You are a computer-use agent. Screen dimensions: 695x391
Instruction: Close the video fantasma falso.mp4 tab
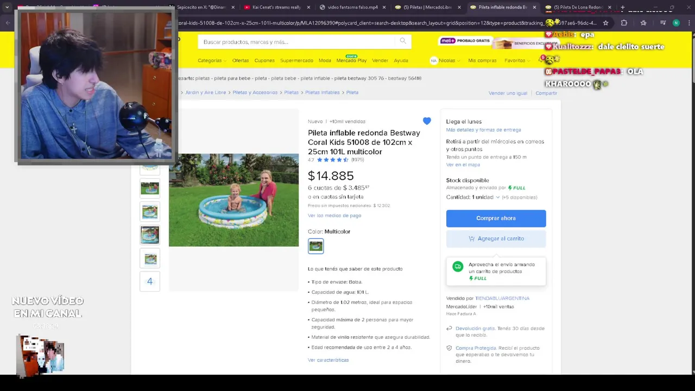(384, 8)
